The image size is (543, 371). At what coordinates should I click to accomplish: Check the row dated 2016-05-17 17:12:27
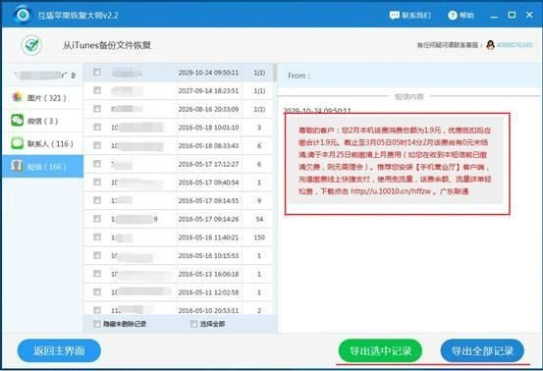pyautogui.click(x=97, y=163)
